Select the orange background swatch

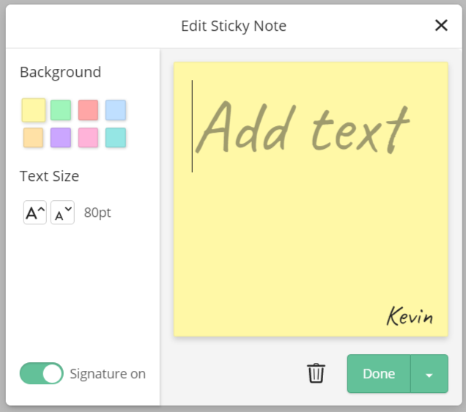[x=33, y=138]
